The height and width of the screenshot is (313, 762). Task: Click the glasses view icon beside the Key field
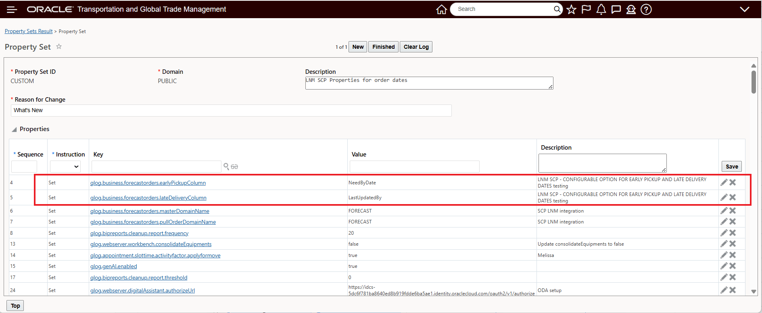pyautogui.click(x=234, y=167)
